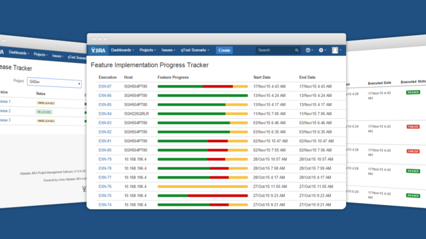Click the mostly red progress bar of EXN-75

pos(202,196)
